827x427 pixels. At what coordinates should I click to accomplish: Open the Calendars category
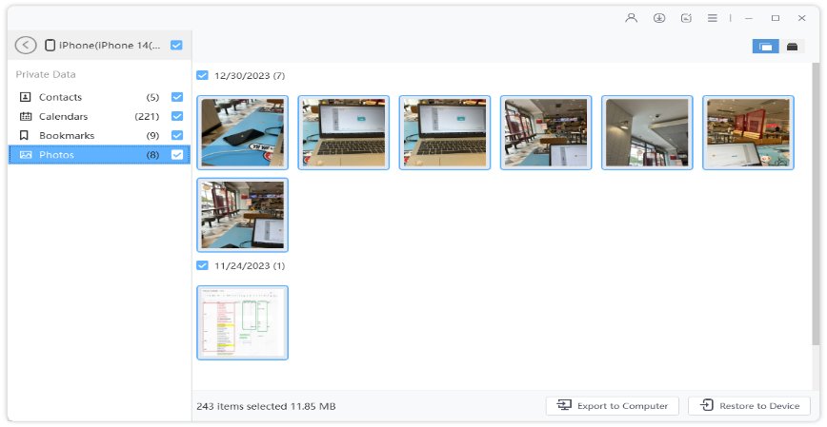pos(63,116)
